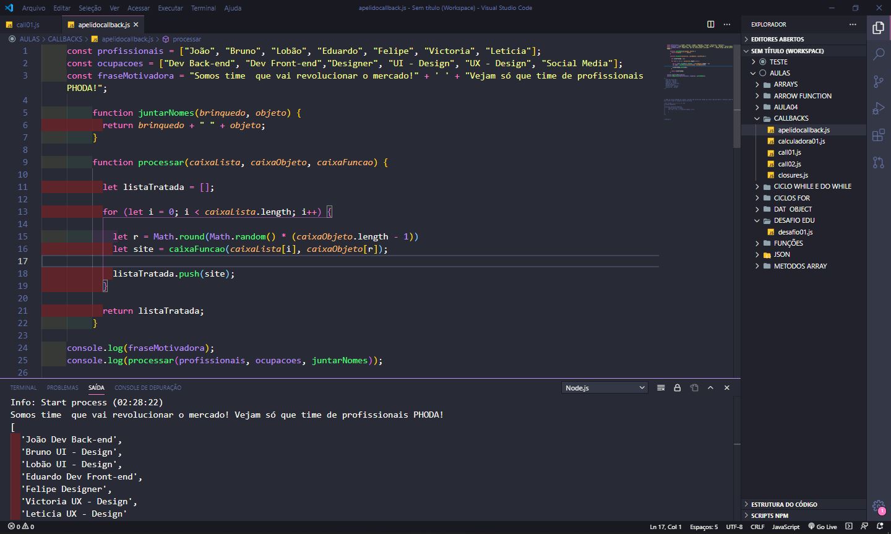Open the Search panel in the activity bar
Viewport: 891px width, 534px height.
879,54
